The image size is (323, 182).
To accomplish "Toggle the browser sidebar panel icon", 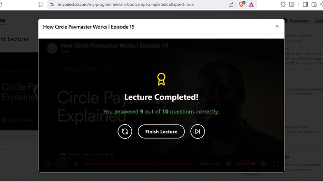I will click(x=305, y=4).
